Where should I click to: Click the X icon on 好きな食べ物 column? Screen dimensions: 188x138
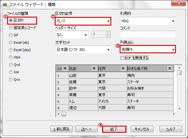[170, 68]
